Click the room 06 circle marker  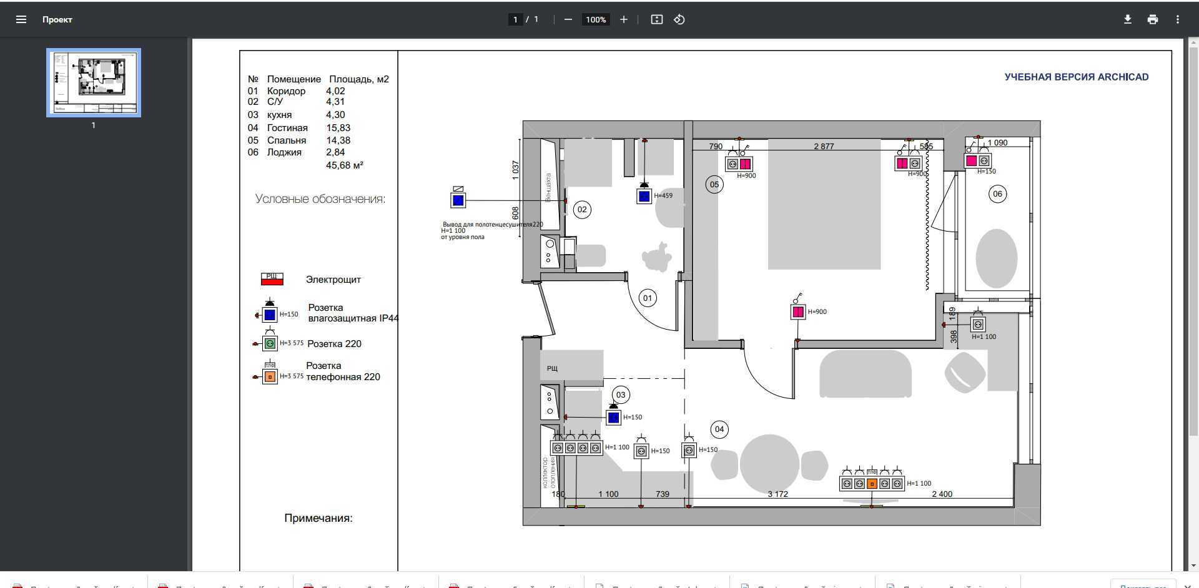coord(997,194)
